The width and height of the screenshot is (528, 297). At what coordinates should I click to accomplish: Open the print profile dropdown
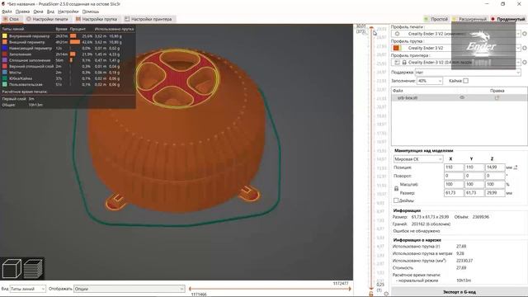click(x=456, y=34)
